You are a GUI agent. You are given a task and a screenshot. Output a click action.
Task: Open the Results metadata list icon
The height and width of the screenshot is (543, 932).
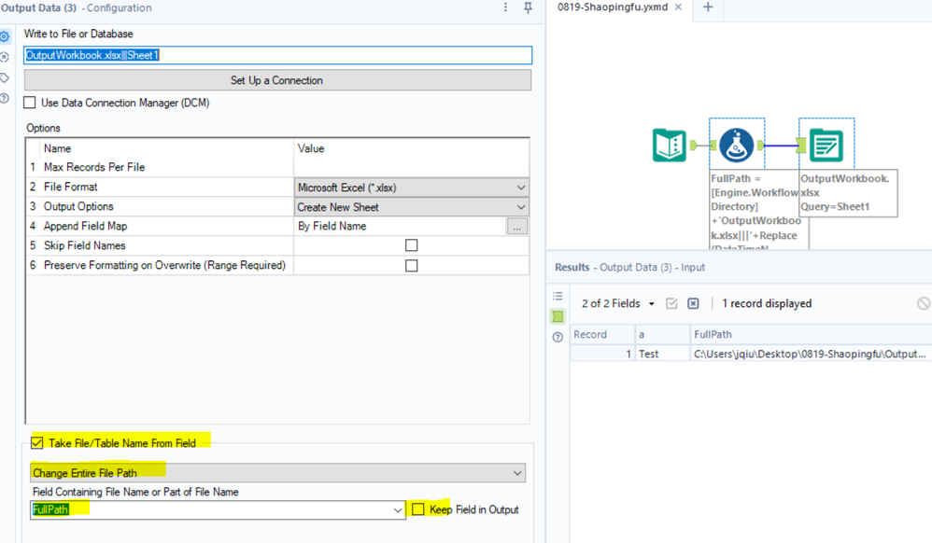[x=558, y=296]
